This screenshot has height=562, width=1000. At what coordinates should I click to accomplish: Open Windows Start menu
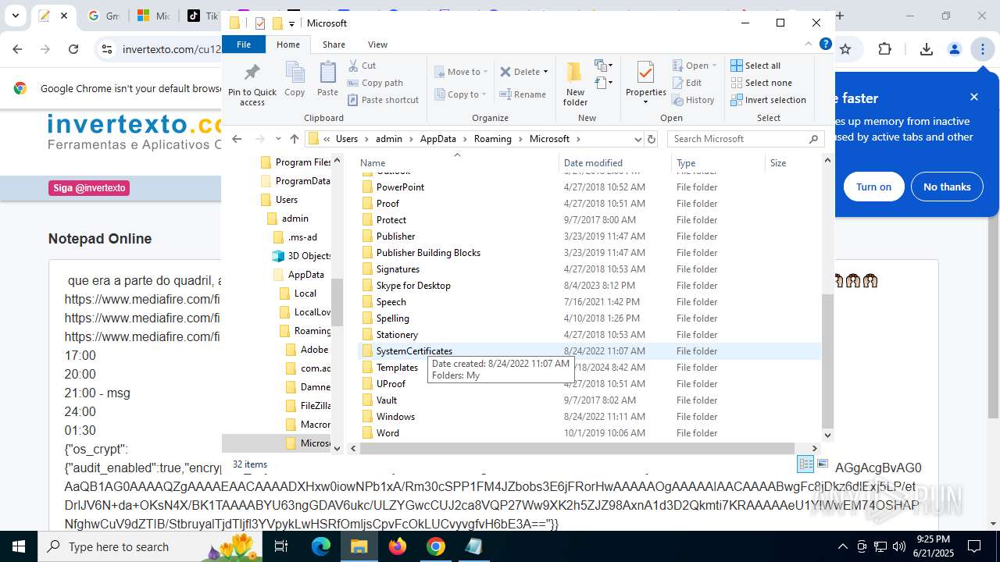(19, 546)
